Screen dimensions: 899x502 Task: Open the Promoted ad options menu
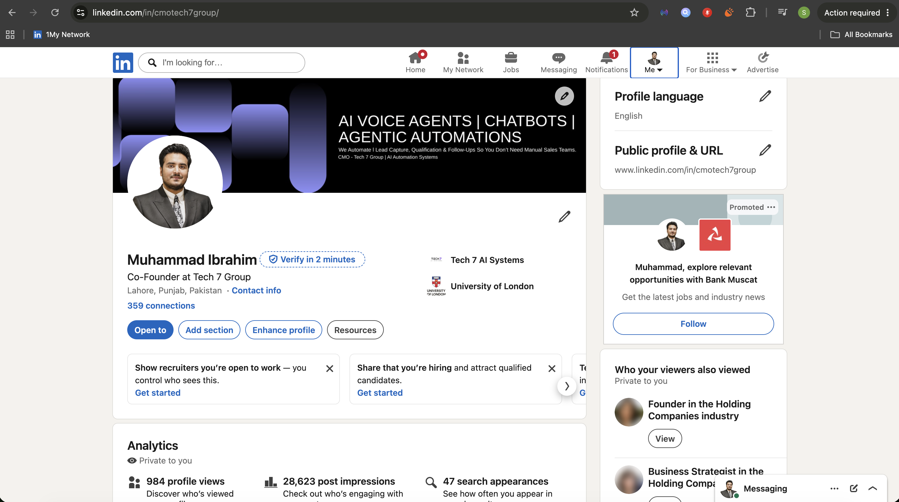771,207
